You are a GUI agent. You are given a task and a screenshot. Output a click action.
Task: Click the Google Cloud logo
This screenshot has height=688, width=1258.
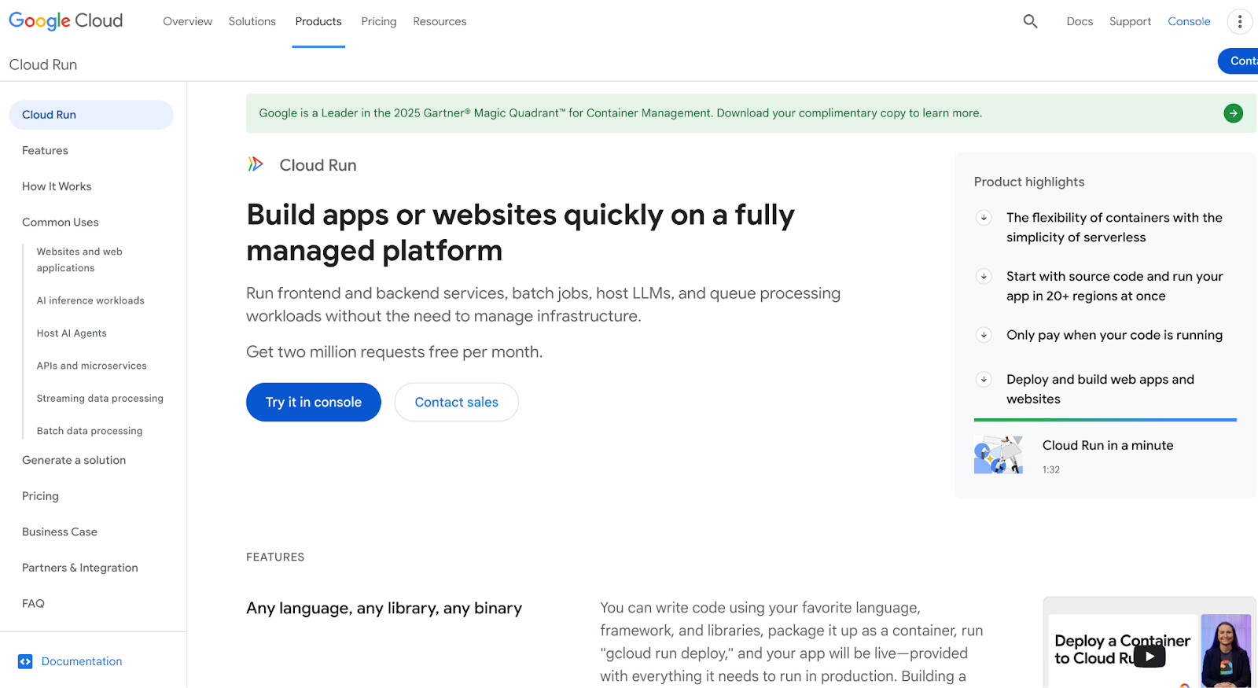click(x=66, y=21)
